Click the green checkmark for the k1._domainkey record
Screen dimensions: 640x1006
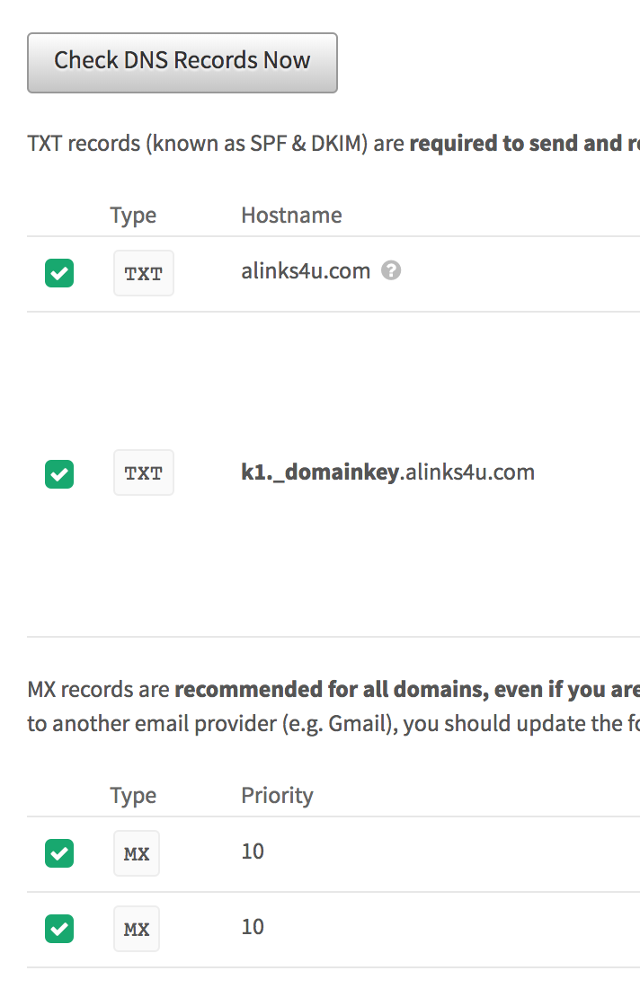pos(59,473)
